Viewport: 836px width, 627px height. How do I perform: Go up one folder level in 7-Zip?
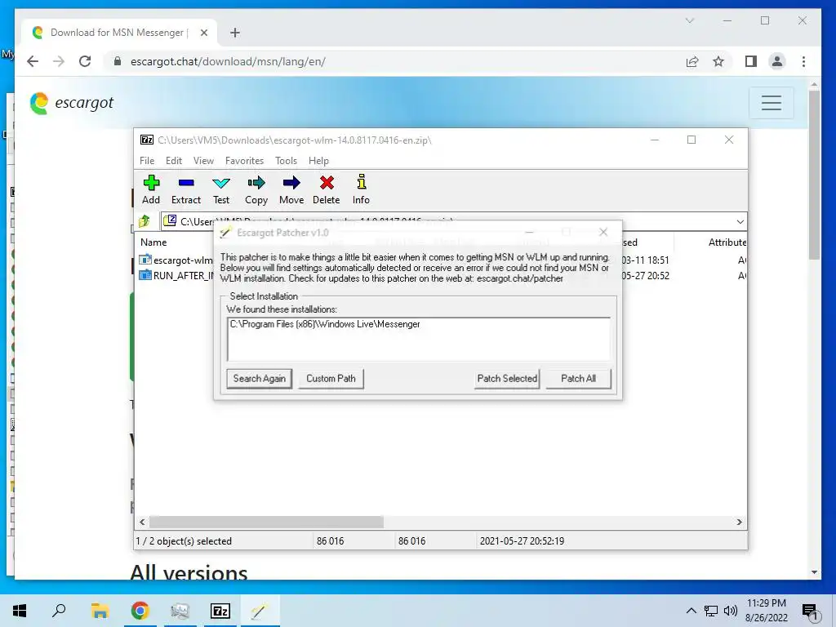(x=145, y=220)
